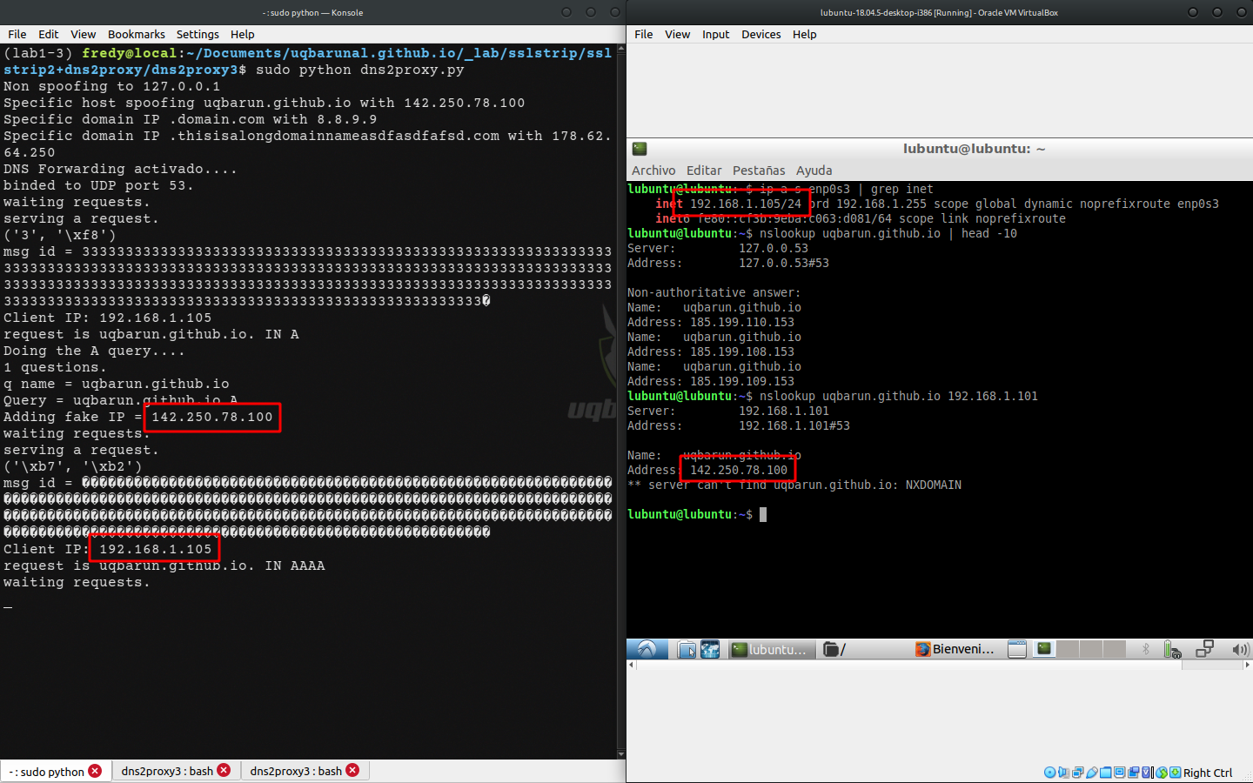Viewport: 1253px width, 783px height.
Task: Open VirtualBox Input menu
Action: [x=716, y=34]
